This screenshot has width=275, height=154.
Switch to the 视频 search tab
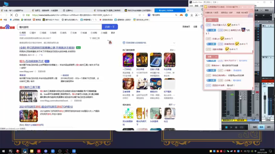[43, 33]
